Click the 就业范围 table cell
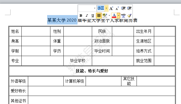The height and width of the screenshot is (104, 181). pos(144,61)
